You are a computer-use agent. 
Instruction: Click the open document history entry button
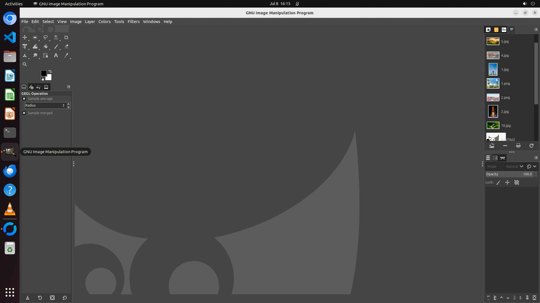492,146
